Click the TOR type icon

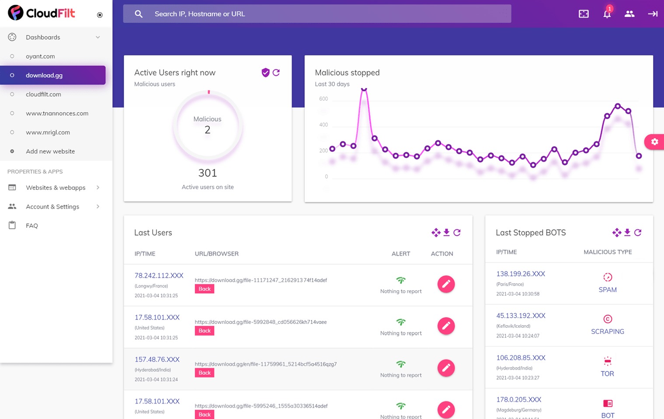(608, 361)
